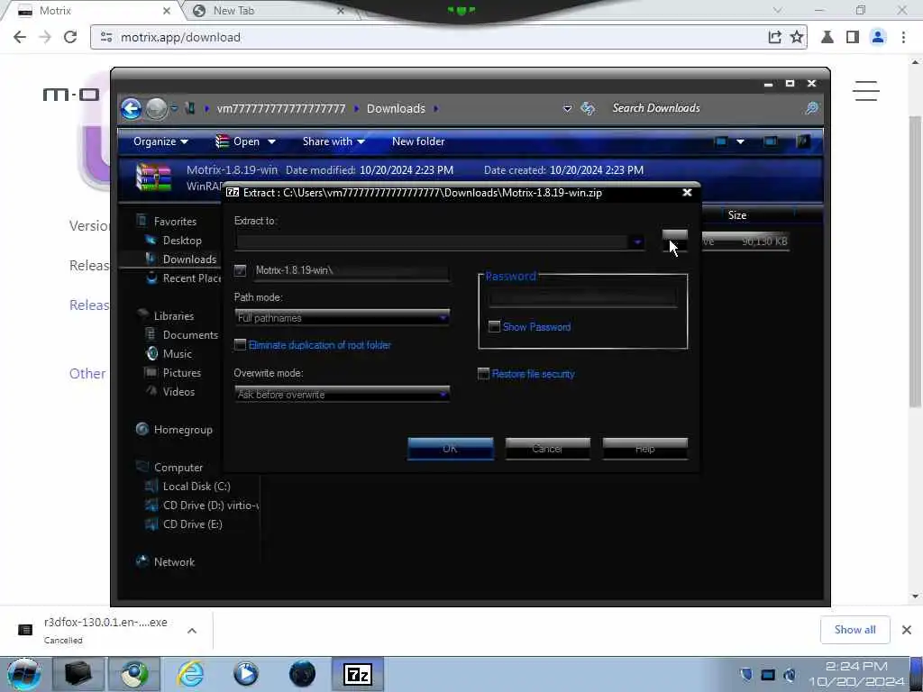Click the share page icon in Chrome

point(774,37)
